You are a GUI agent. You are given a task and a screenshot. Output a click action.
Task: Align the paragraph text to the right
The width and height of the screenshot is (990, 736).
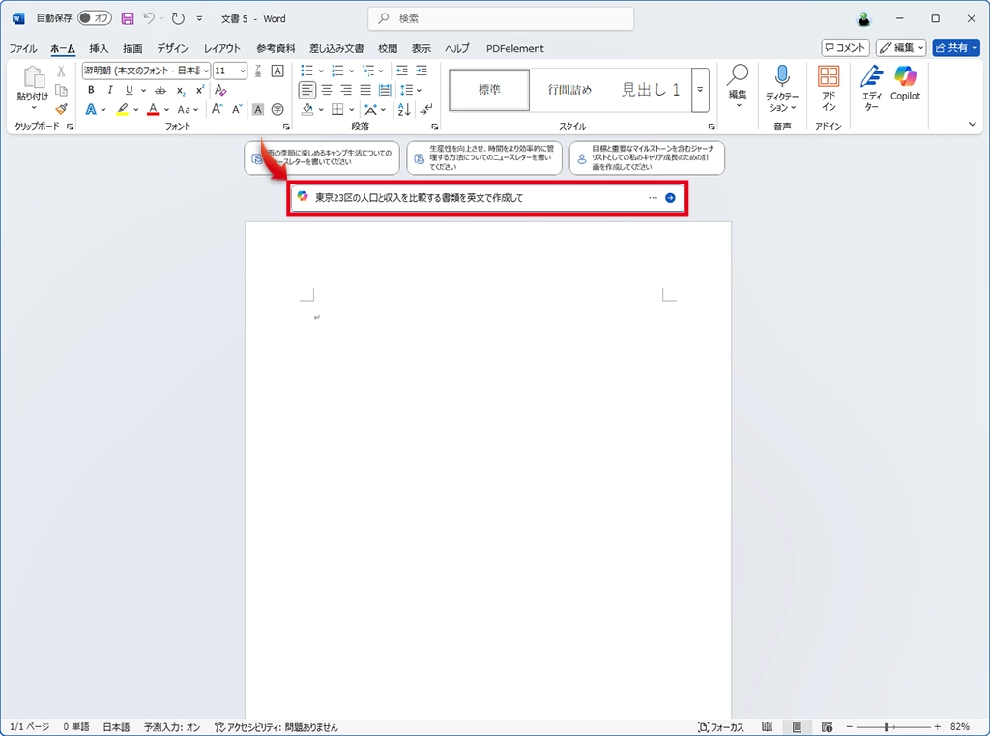346,90
